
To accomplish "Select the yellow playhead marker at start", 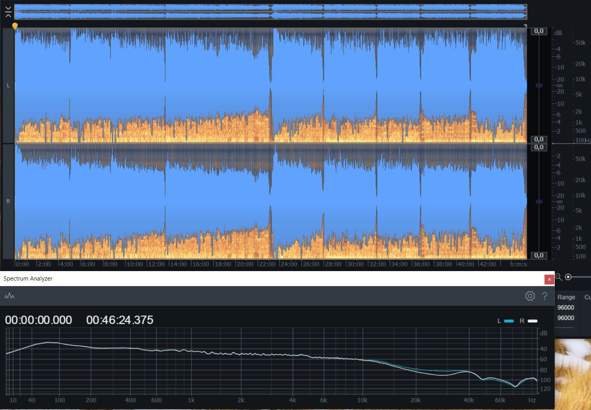I will [x=15, y=26].
